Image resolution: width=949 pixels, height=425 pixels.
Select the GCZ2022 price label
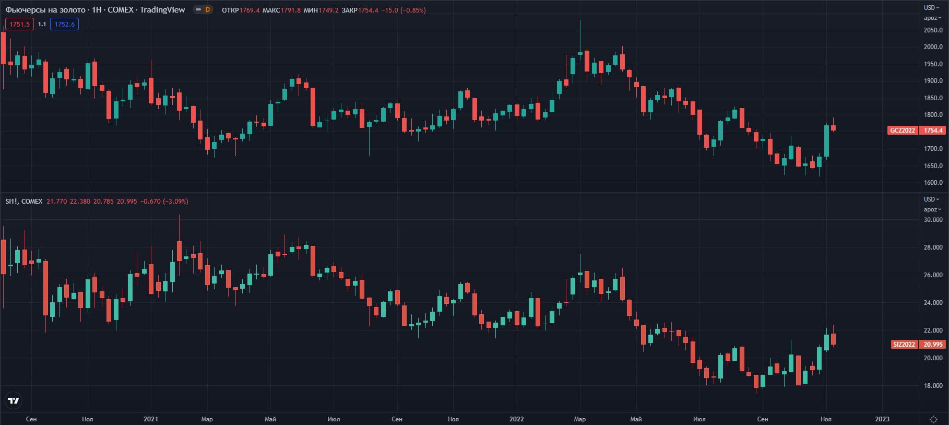(x=903, y=131)
